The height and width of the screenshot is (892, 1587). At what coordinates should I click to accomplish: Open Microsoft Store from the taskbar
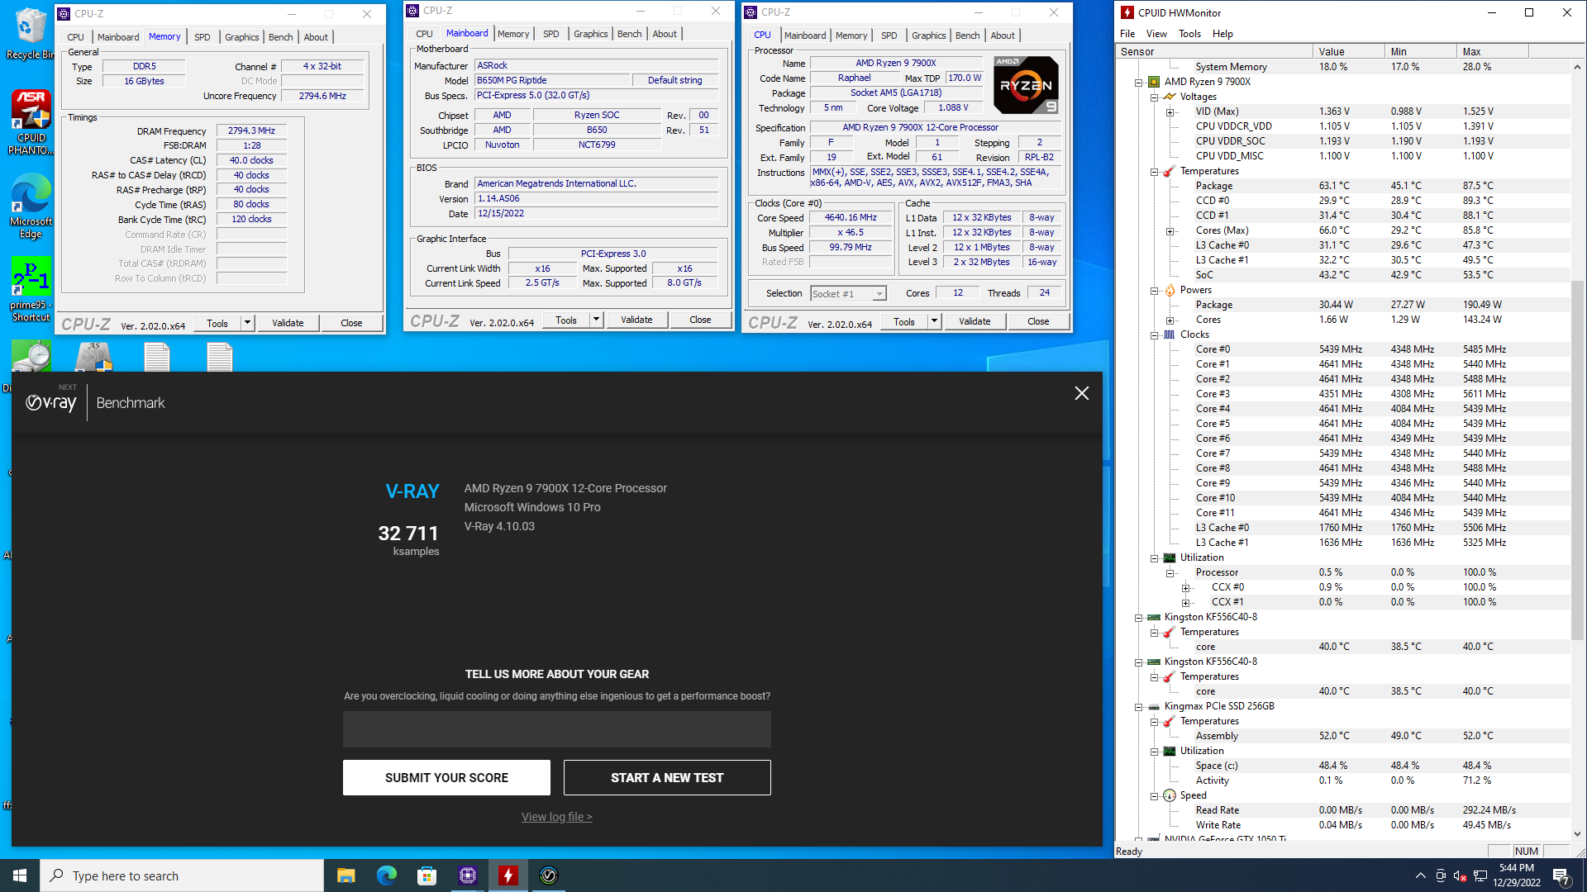427,875
